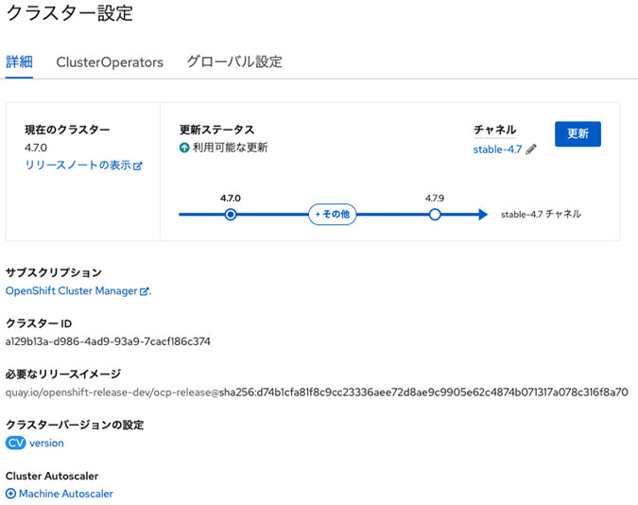The image size is (638, 505).
Task: Click the stable-4.7 channel link
Action: 497,149
